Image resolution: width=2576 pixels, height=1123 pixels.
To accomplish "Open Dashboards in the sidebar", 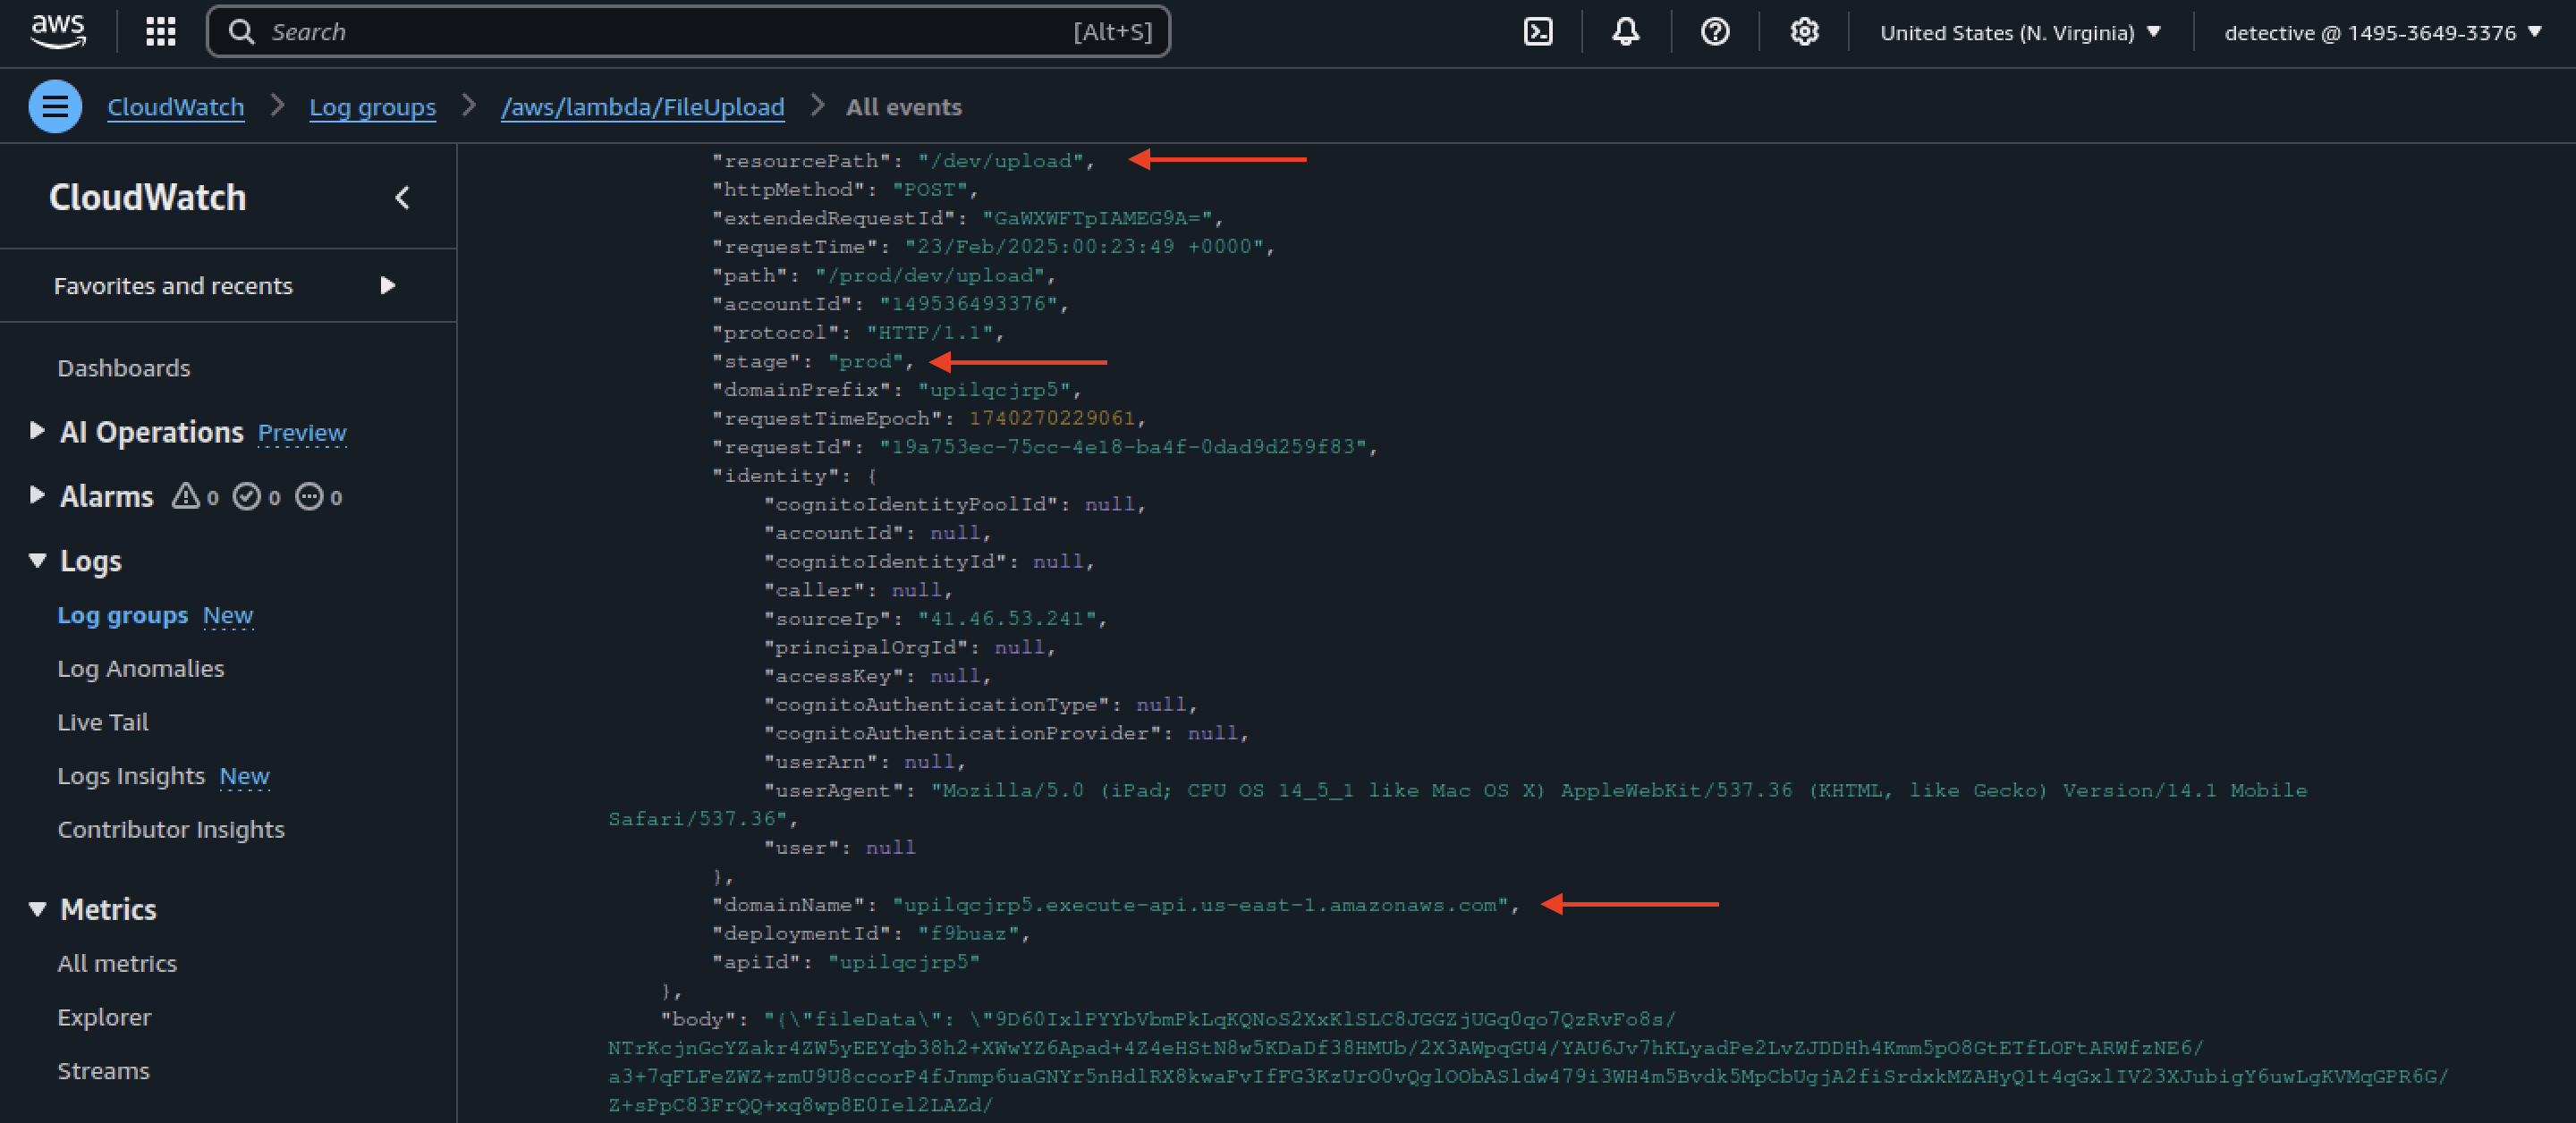I will pos(124,368).
